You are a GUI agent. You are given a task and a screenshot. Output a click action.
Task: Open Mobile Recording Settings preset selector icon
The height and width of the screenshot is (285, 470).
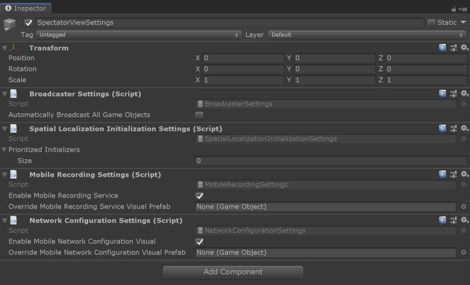pyautogui.click(x=453, y=174)
